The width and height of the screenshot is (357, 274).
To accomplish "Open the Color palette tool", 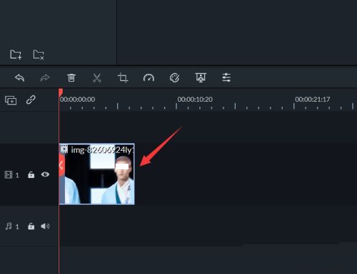I will (174, 78).
